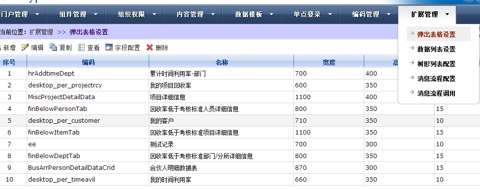Select the desktop_per_customer code cell
Image resolution: width=480 pixels, height=189 pixels.
pos(88,121)
